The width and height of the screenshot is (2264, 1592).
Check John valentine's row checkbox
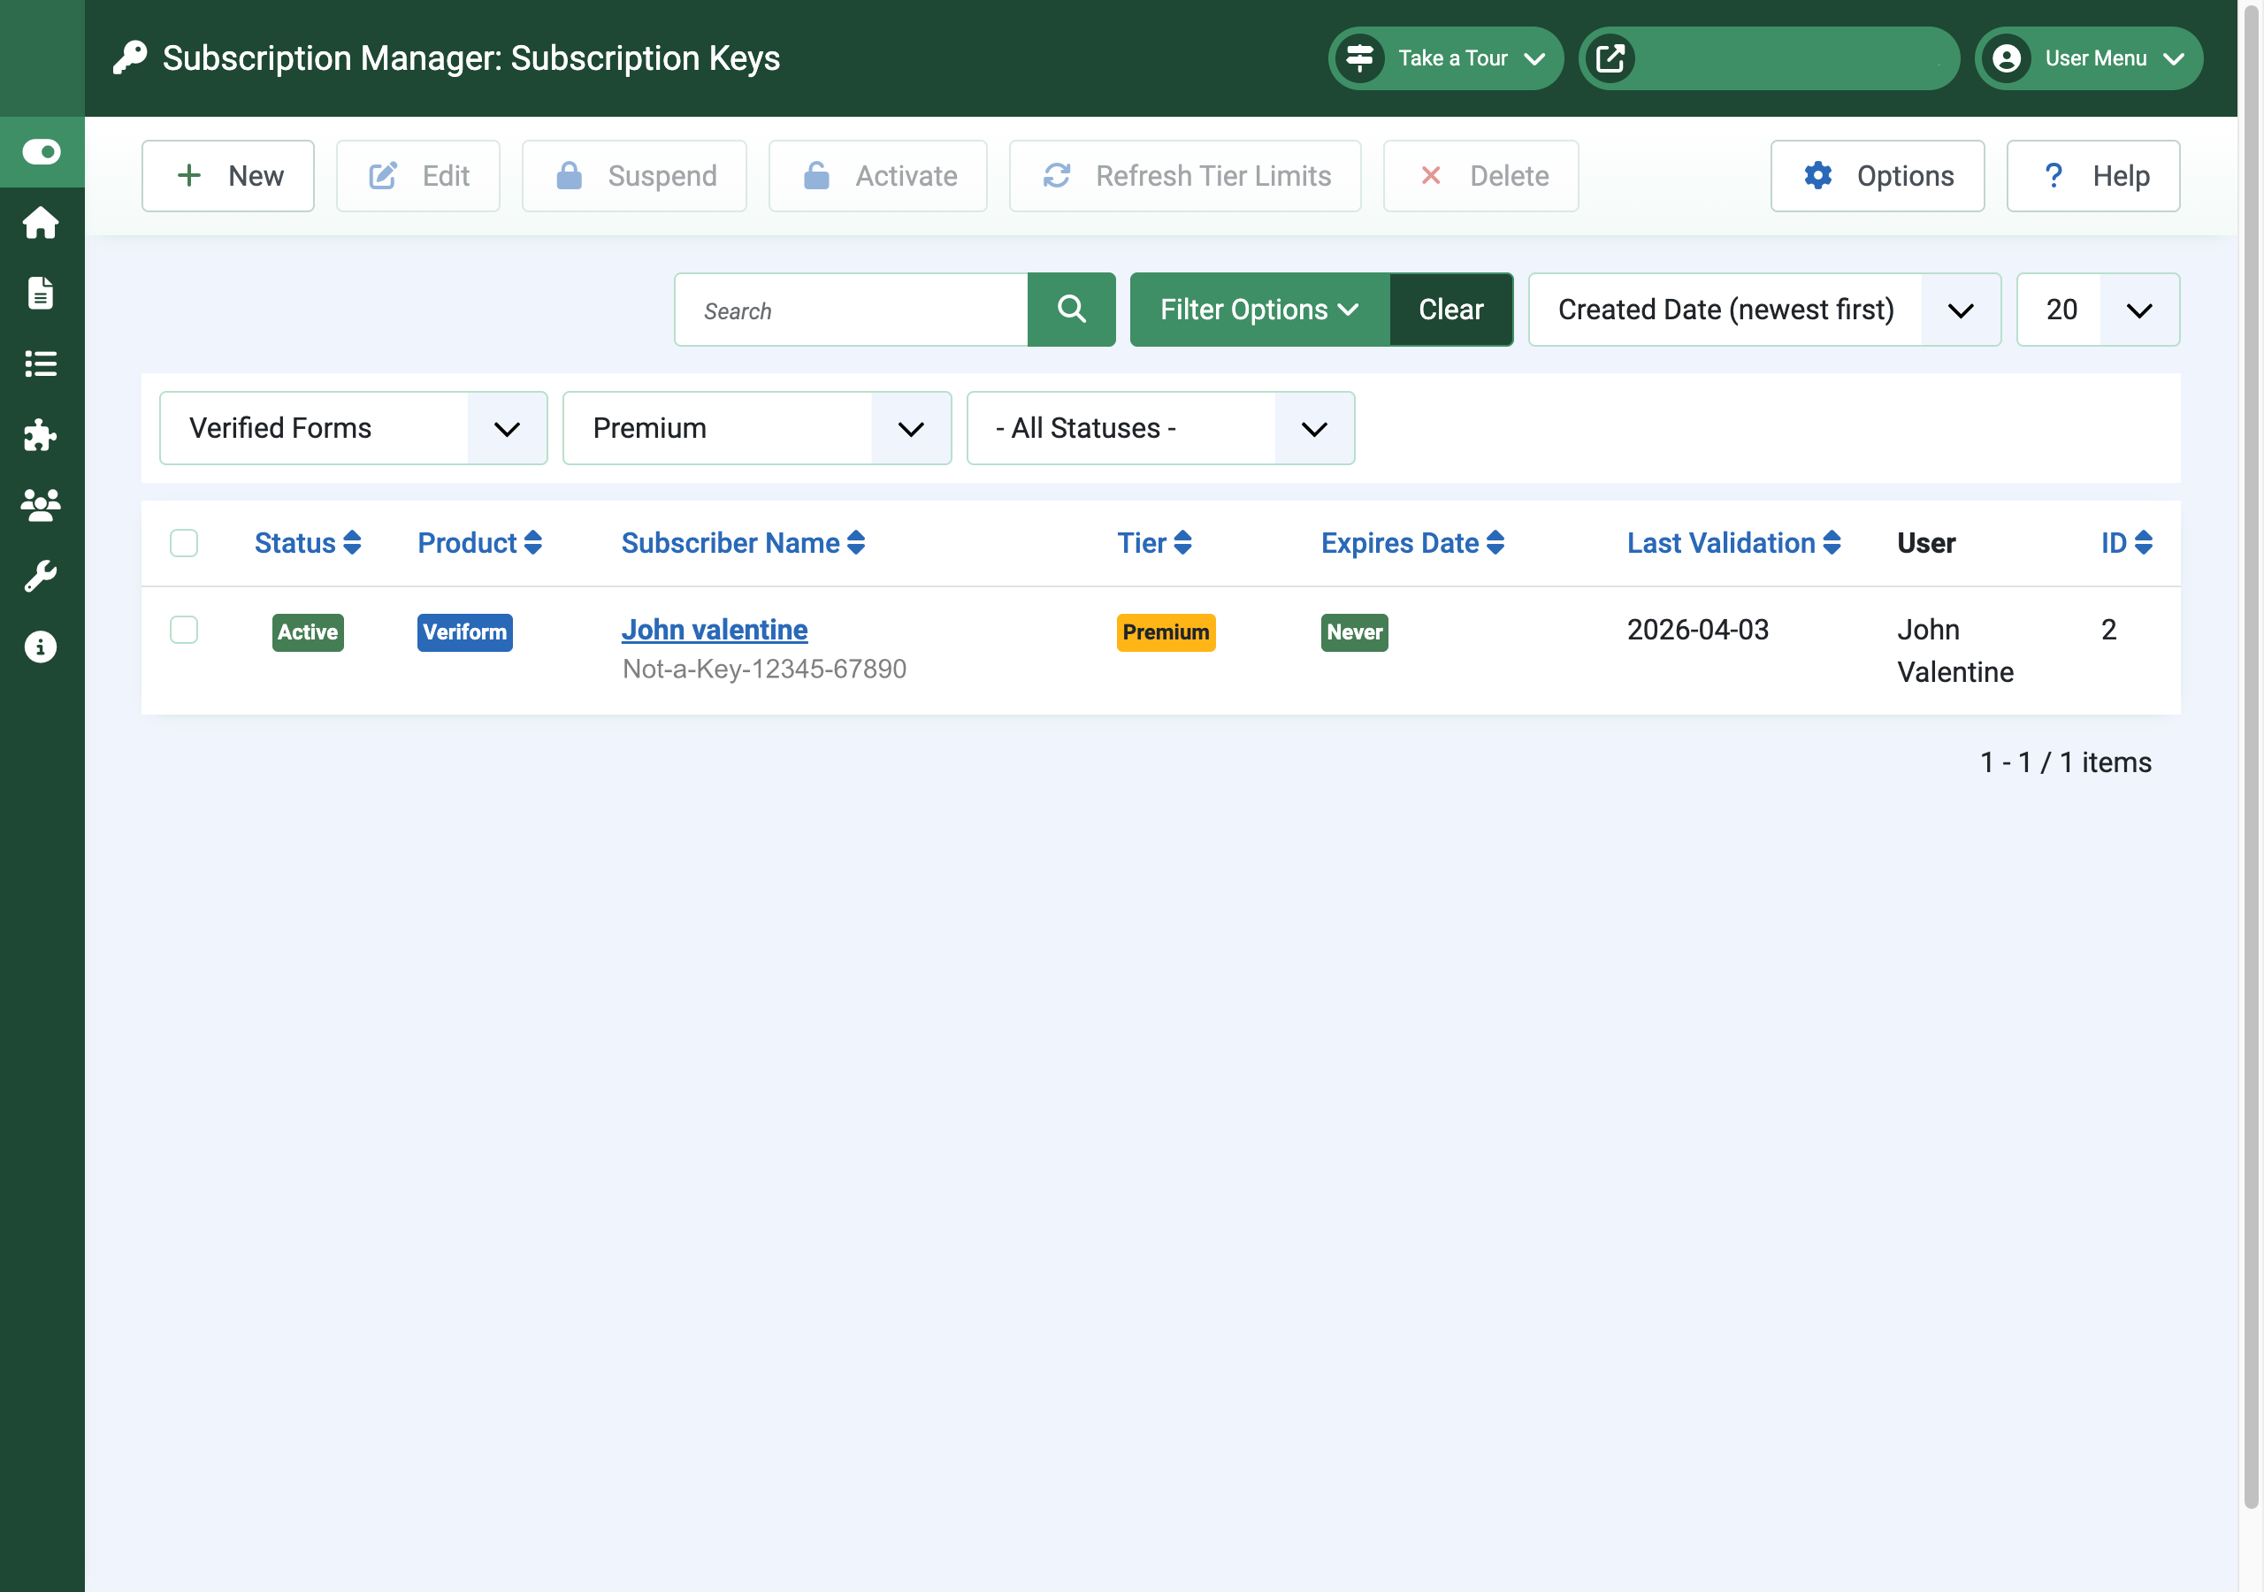click(x=183, y=631)
